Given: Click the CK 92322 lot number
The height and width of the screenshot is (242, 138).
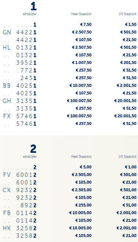Looking at the screenshot, I should (x=19, y=190).
